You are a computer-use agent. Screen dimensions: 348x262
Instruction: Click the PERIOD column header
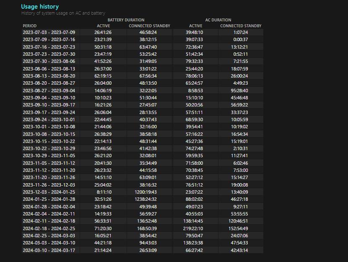29,26
